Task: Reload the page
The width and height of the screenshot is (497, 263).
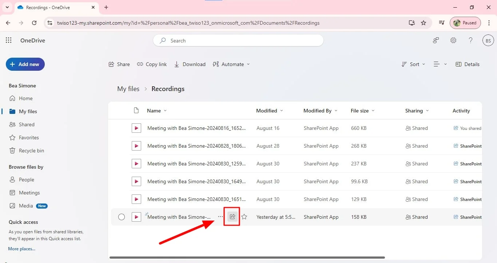Action: (34, 23)
